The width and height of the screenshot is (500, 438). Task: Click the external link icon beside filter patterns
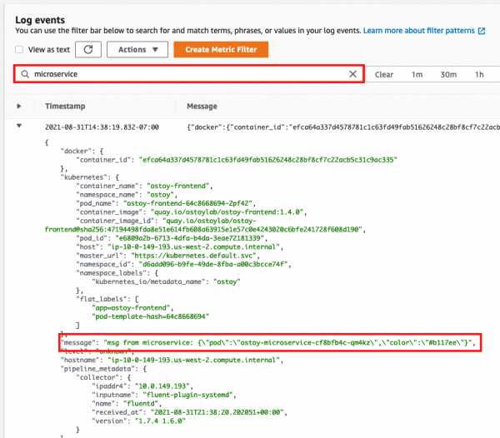(482, 31)
